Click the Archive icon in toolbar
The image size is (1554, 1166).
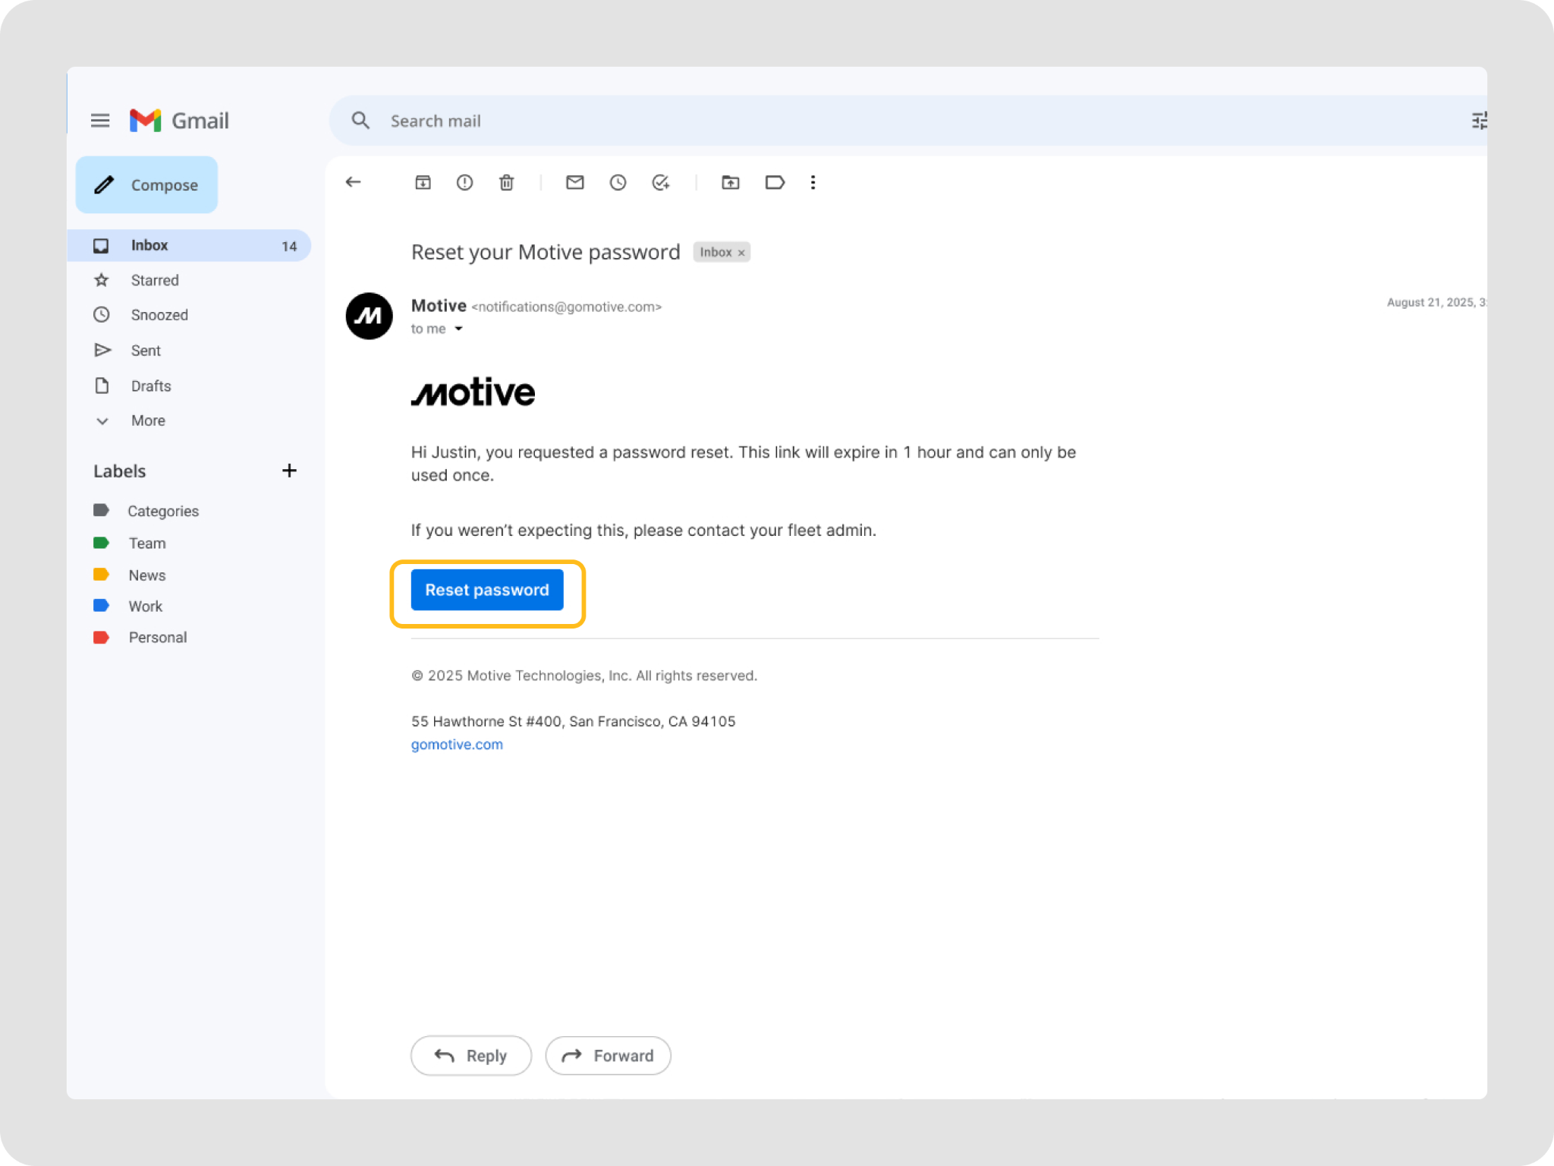[423, 182]
